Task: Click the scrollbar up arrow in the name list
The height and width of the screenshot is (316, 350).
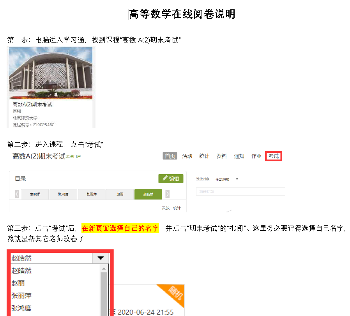Action: 104,269
